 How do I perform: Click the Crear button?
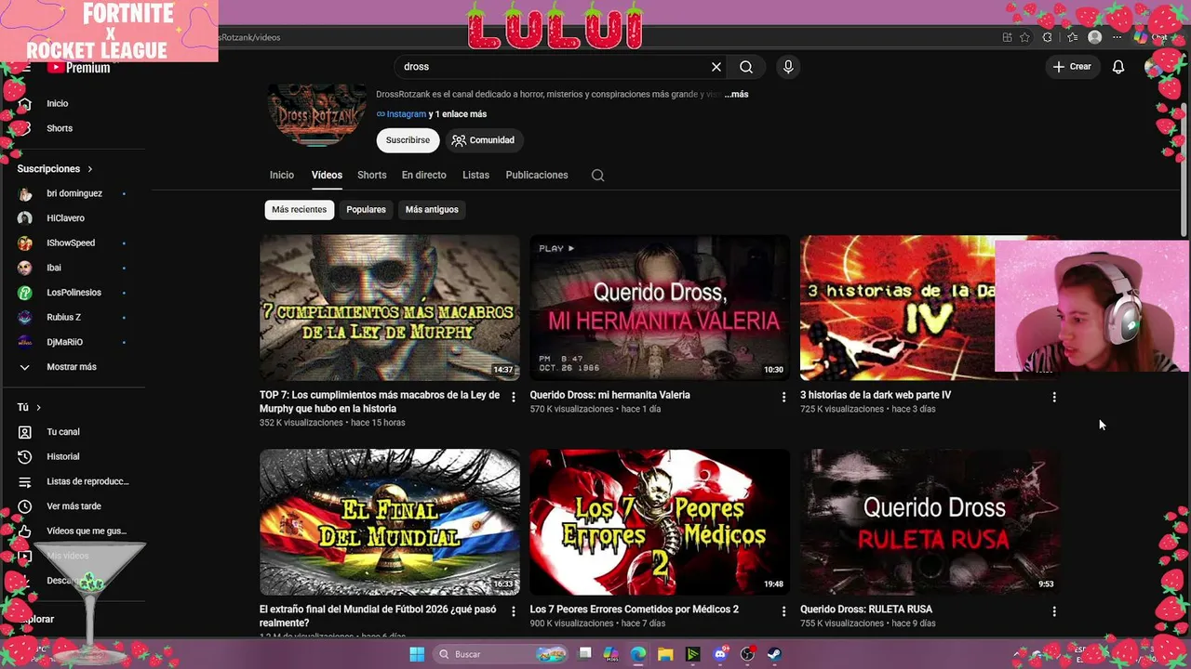pyautogui.click(x=1072, y=67)
